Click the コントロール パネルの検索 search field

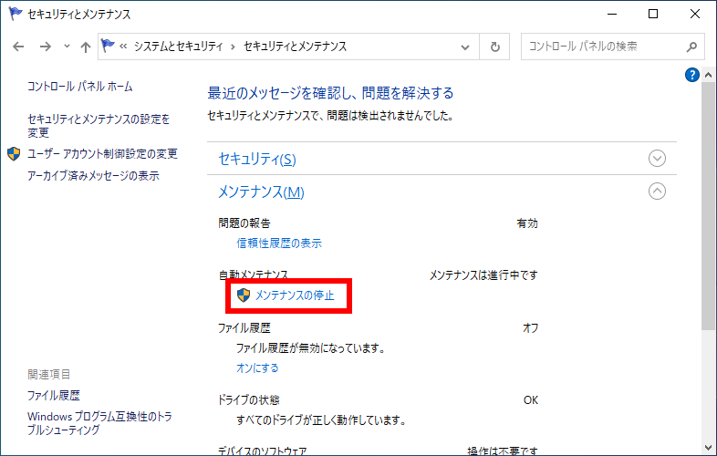[602, 47]
